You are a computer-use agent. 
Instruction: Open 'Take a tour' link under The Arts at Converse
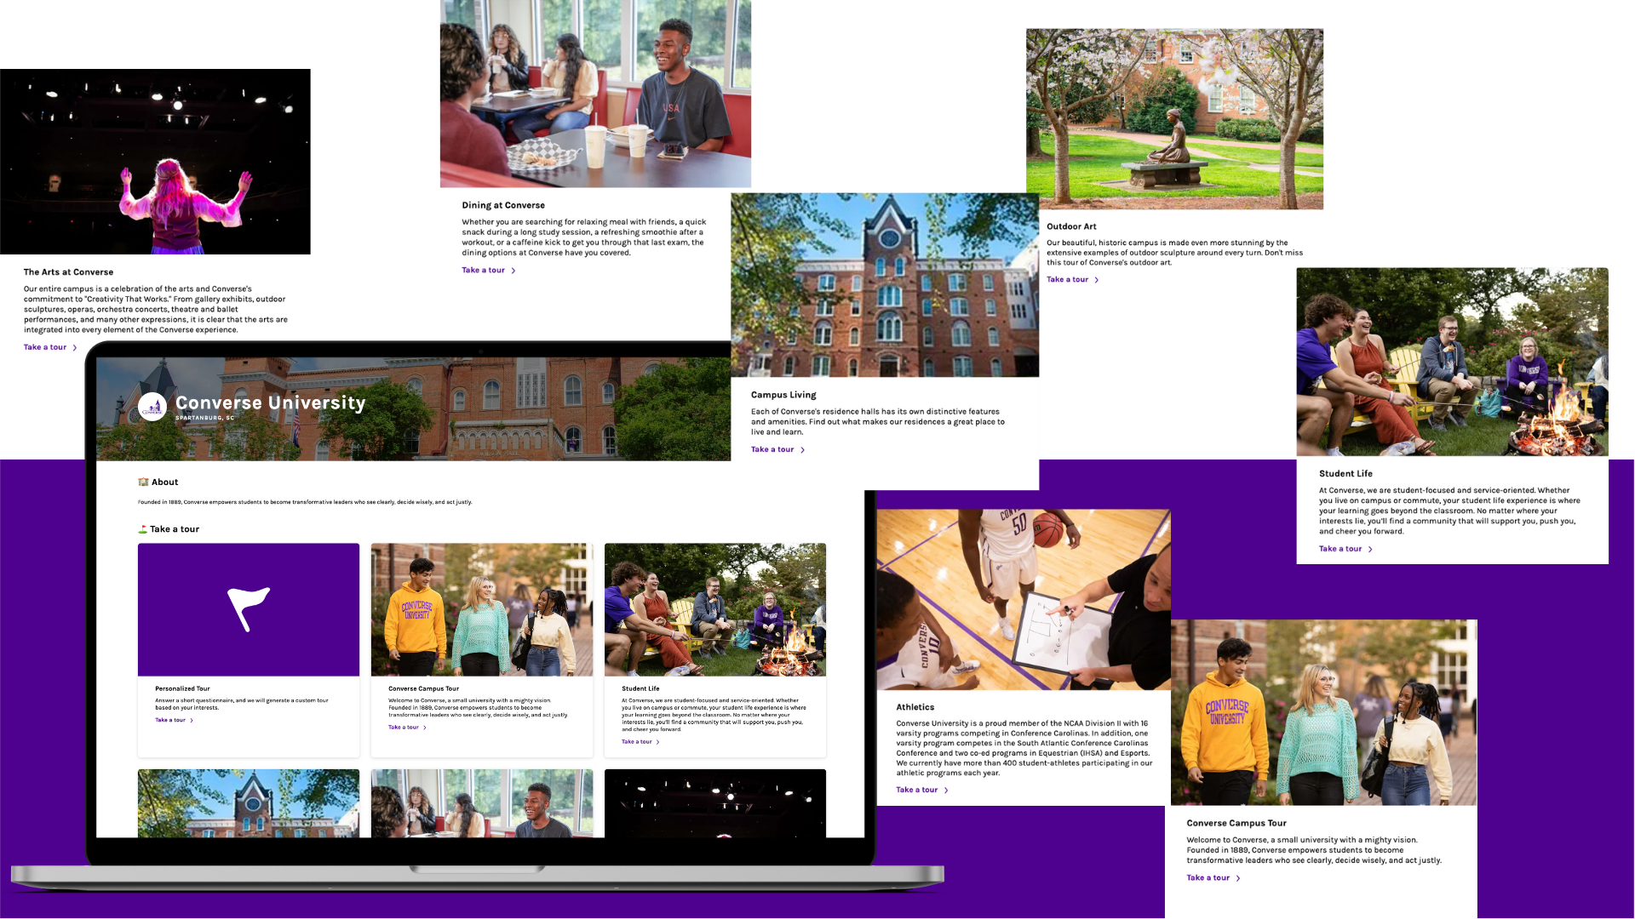coord(45,347)
